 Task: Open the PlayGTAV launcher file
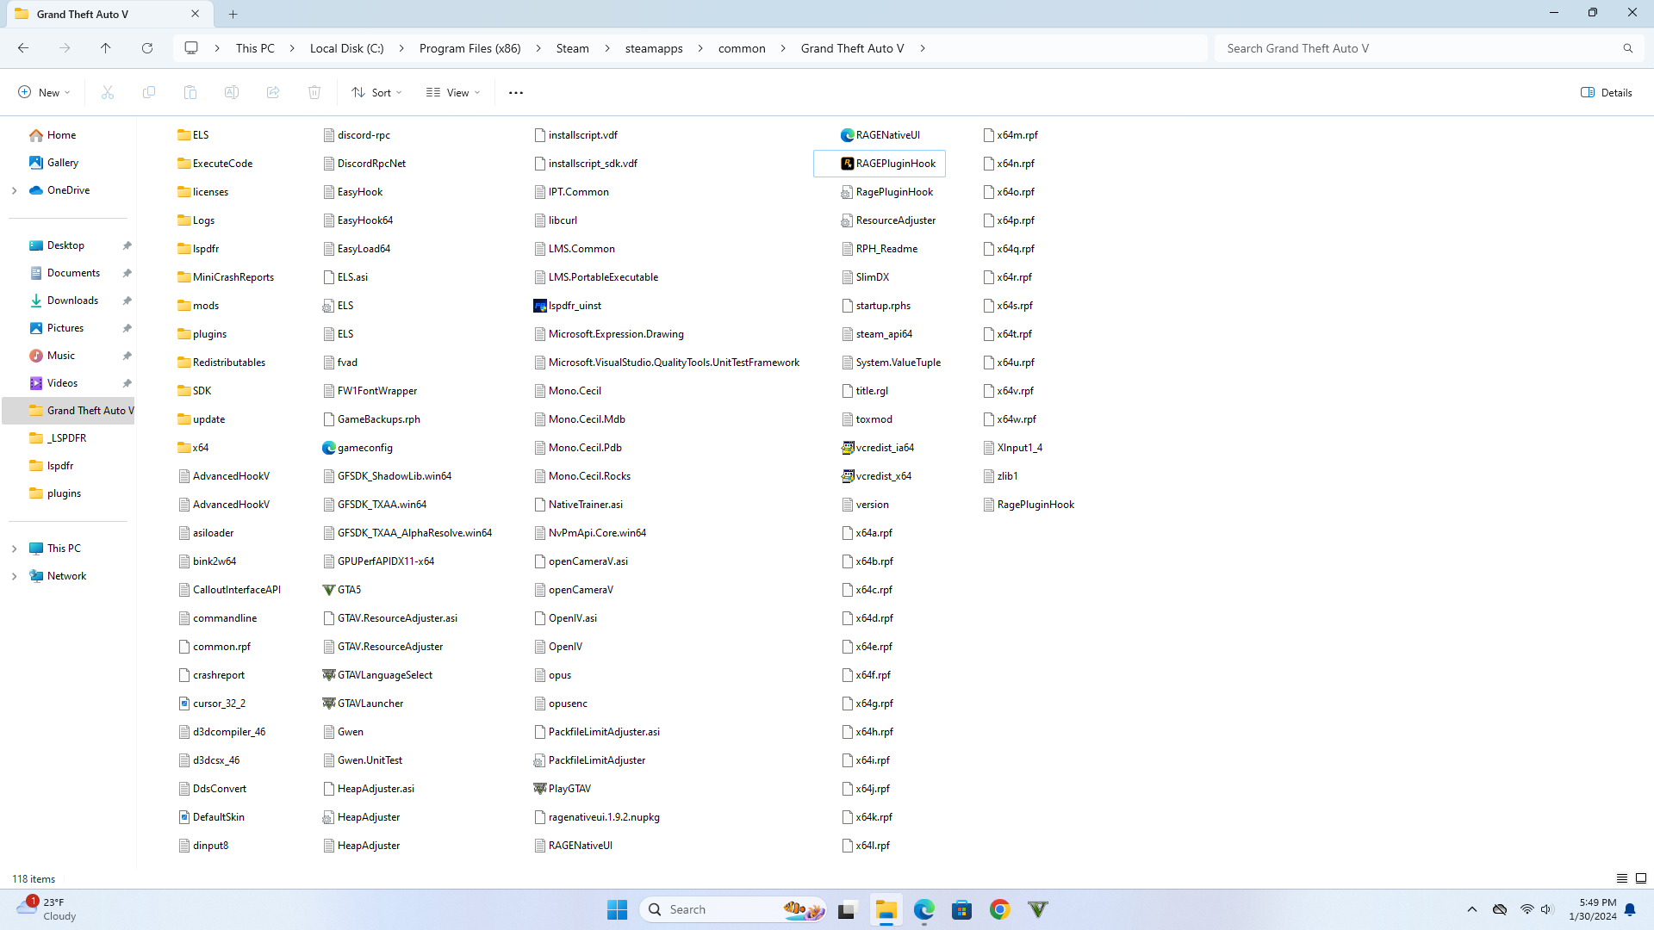pos(569,789)
